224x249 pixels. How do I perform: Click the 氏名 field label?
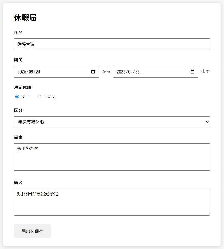[18, 32]
